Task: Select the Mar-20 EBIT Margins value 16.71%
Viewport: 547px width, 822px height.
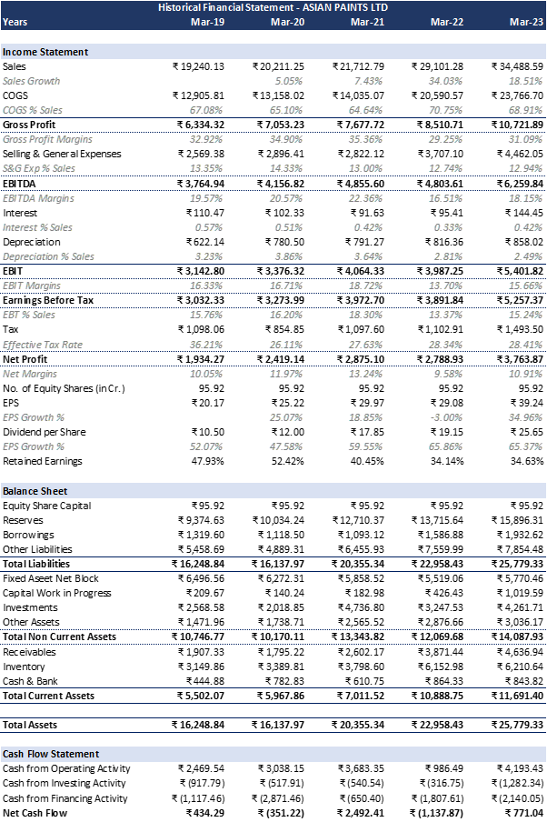Action: coord(286,286)
